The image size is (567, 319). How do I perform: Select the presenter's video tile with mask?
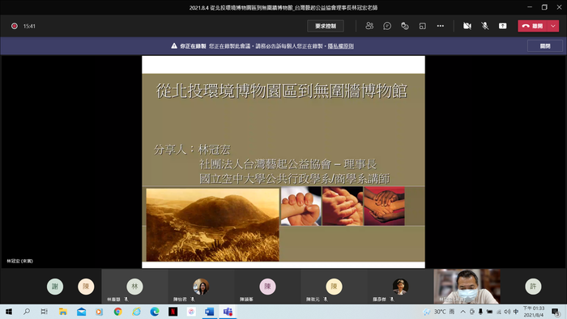[467, 286]
